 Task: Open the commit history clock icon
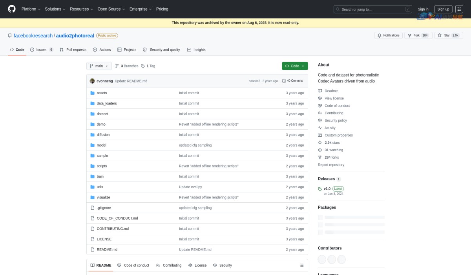coord(284,81)
